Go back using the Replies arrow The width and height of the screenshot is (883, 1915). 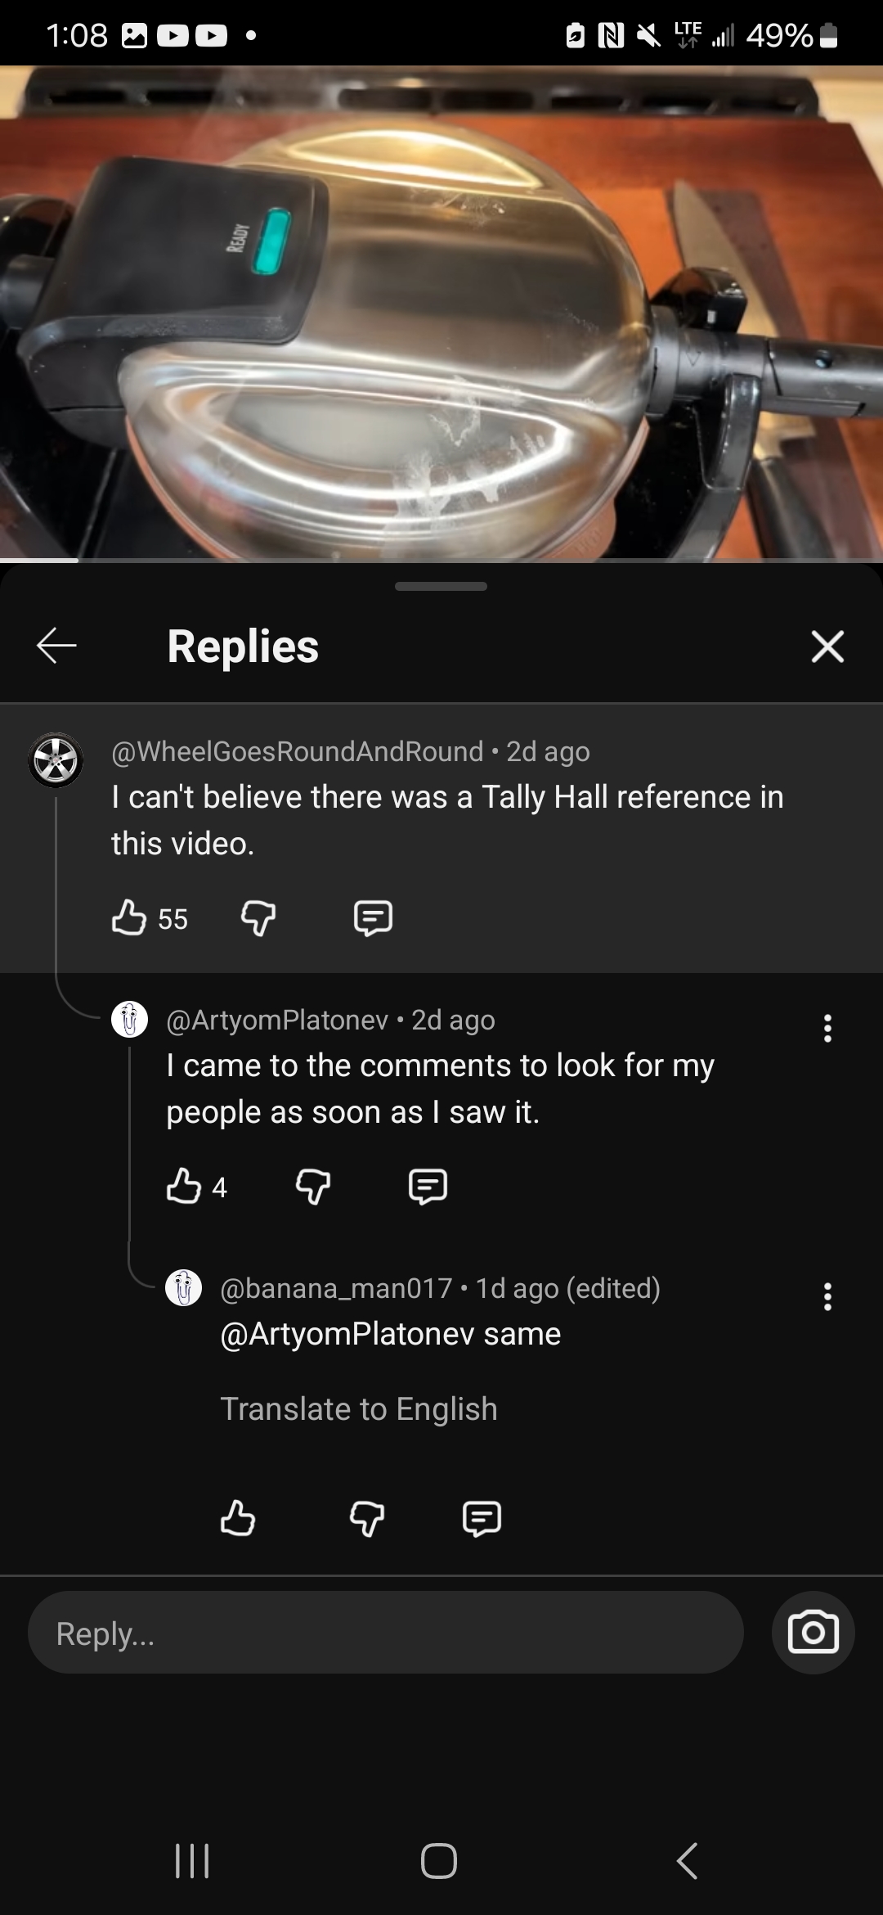pos(56,646)
